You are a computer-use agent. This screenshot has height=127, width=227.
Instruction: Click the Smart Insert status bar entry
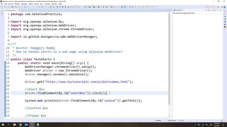pos(172,121)
